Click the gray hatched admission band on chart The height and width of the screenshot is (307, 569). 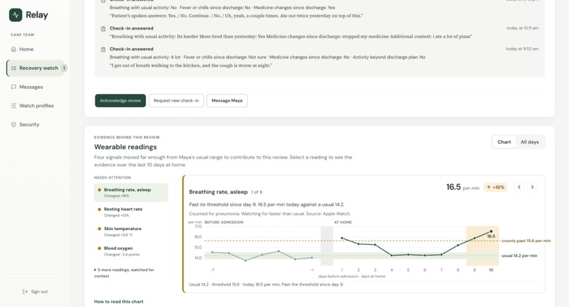[x=327, y=246]
